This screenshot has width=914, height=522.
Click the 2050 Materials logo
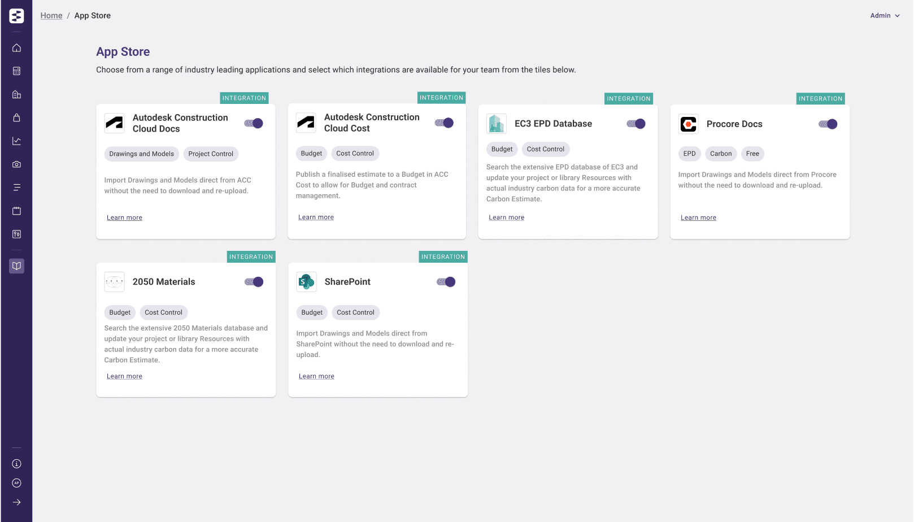tap(115, 282)
